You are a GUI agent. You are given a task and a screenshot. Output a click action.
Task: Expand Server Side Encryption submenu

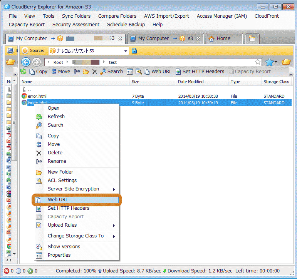pos(77,189)
